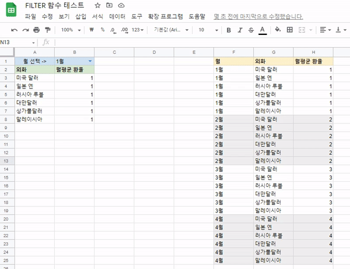Select cell A8 말레이시아
The height and width of the screenshot is (269, 350).
coord(34,119)
